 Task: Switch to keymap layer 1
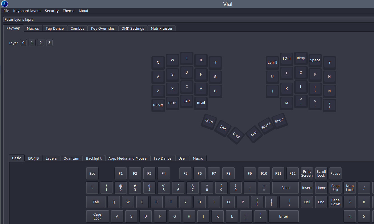32,43
